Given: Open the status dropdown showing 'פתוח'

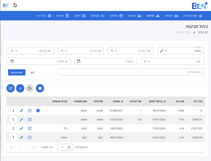Looking at the screenshot, I should (180, 51).
